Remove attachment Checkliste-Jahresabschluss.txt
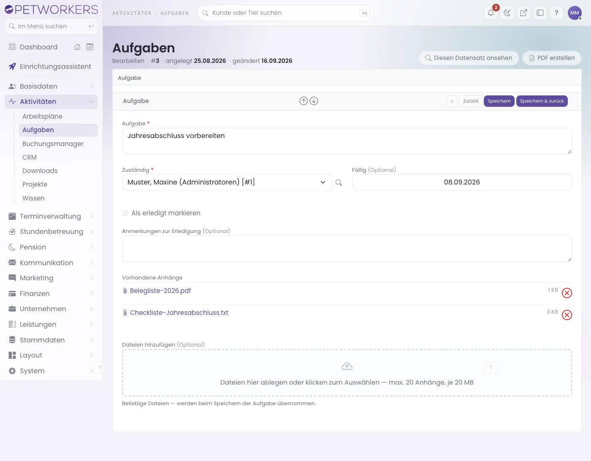Viewport: 591px width, 461px height. click(x=567, y=315)
